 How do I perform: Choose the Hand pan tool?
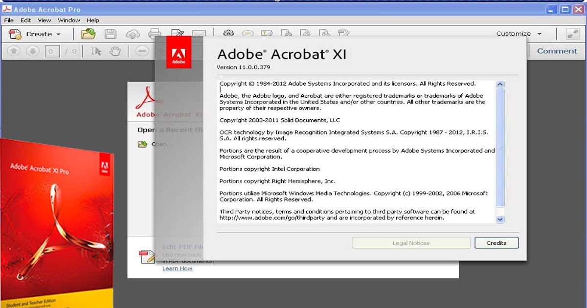[115, 51]
